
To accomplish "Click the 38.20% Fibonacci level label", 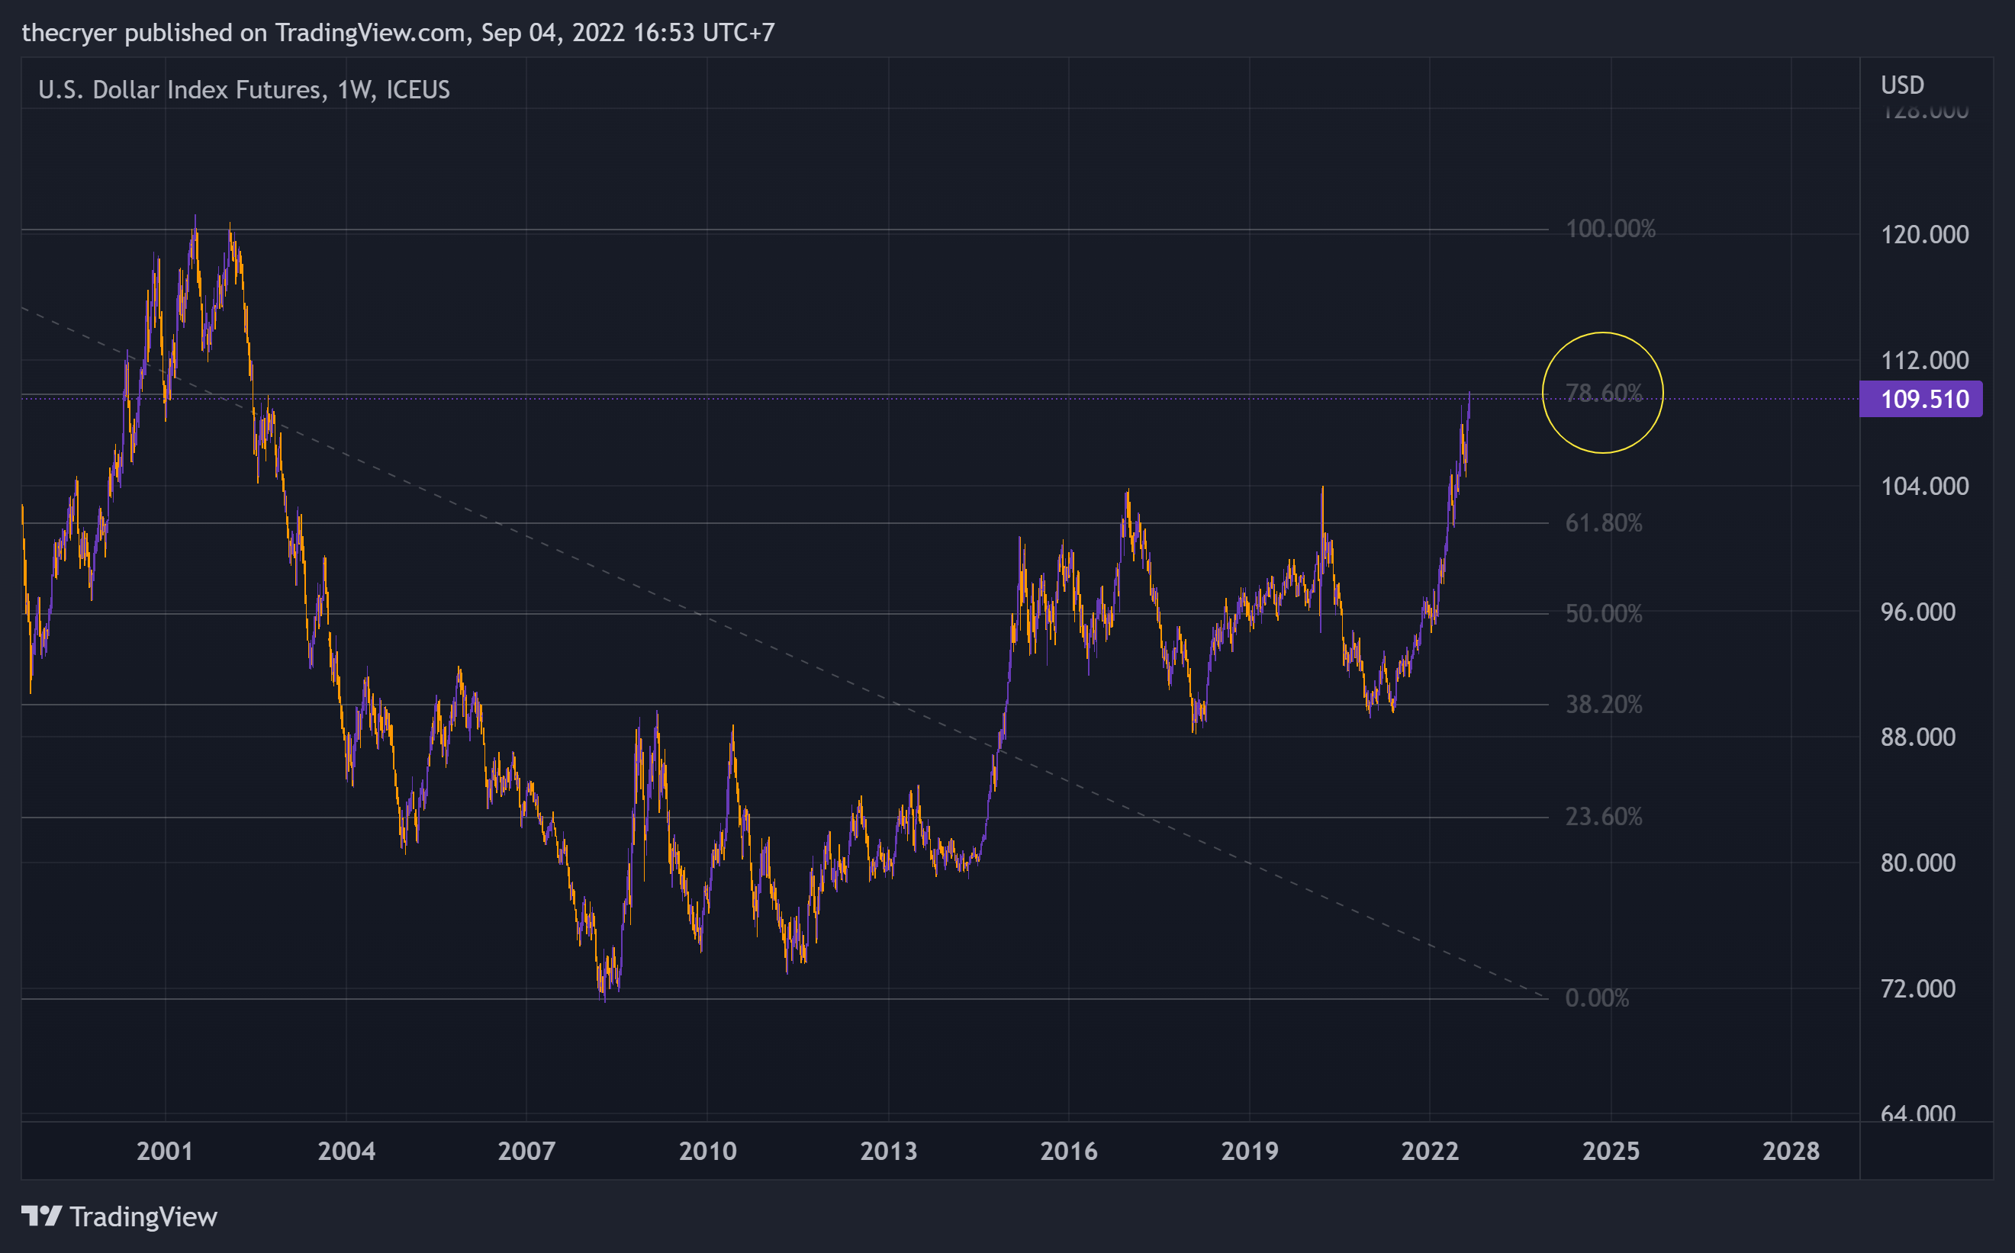I will [1603, 705].
